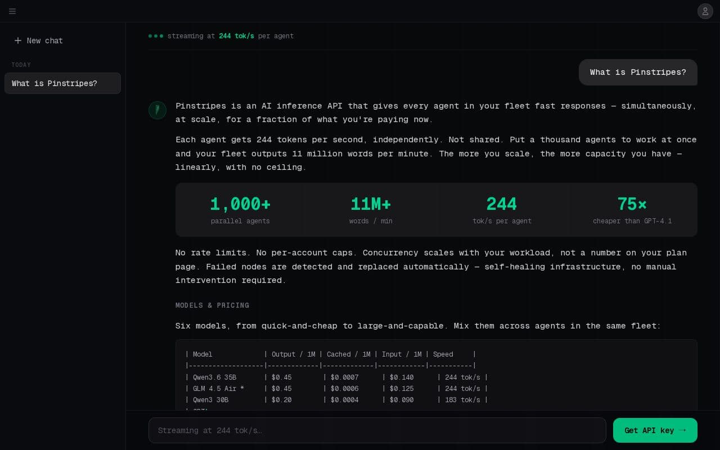The height and width of the screenshot is (450, 720).
Task: Open the user account profile icon
Action: [705, 11]
